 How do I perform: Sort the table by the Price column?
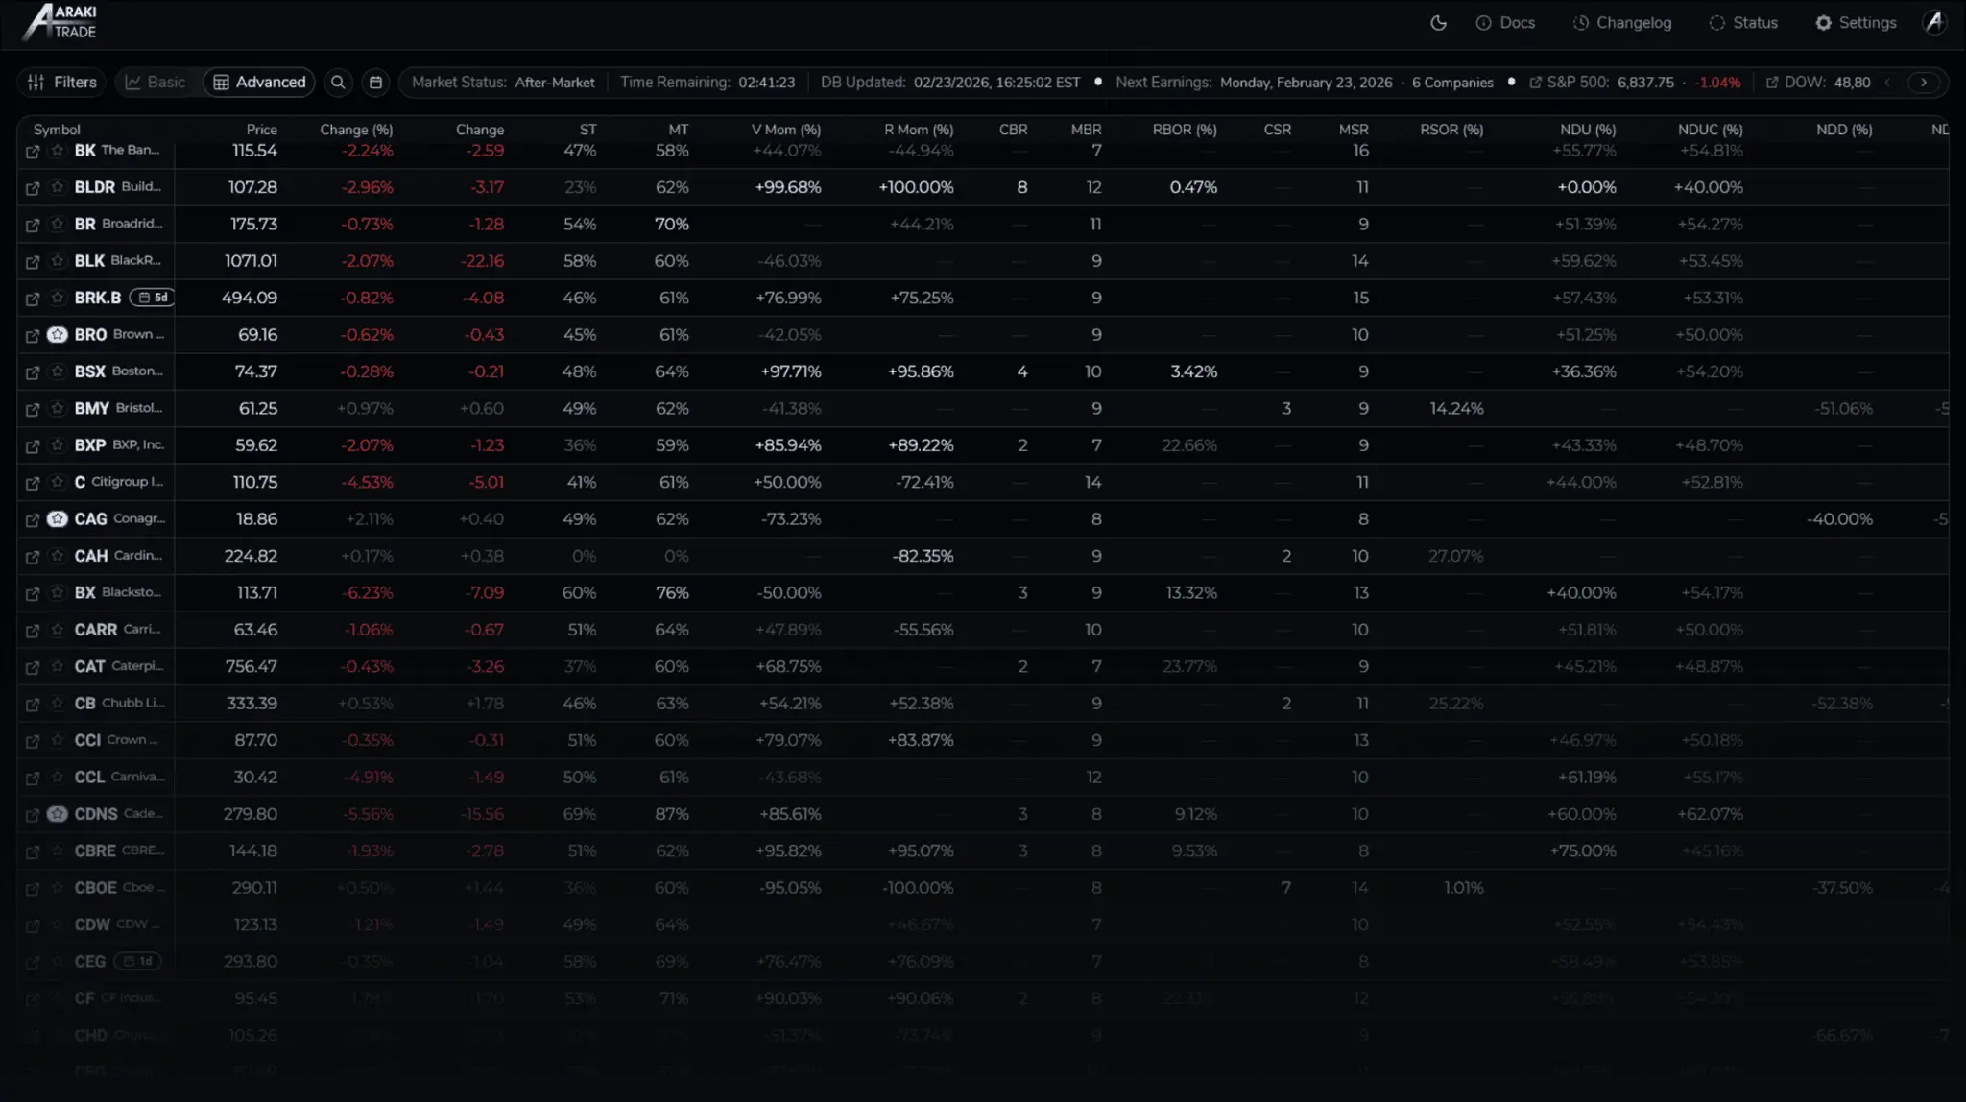pyautogui.click(x=261, y=130)
